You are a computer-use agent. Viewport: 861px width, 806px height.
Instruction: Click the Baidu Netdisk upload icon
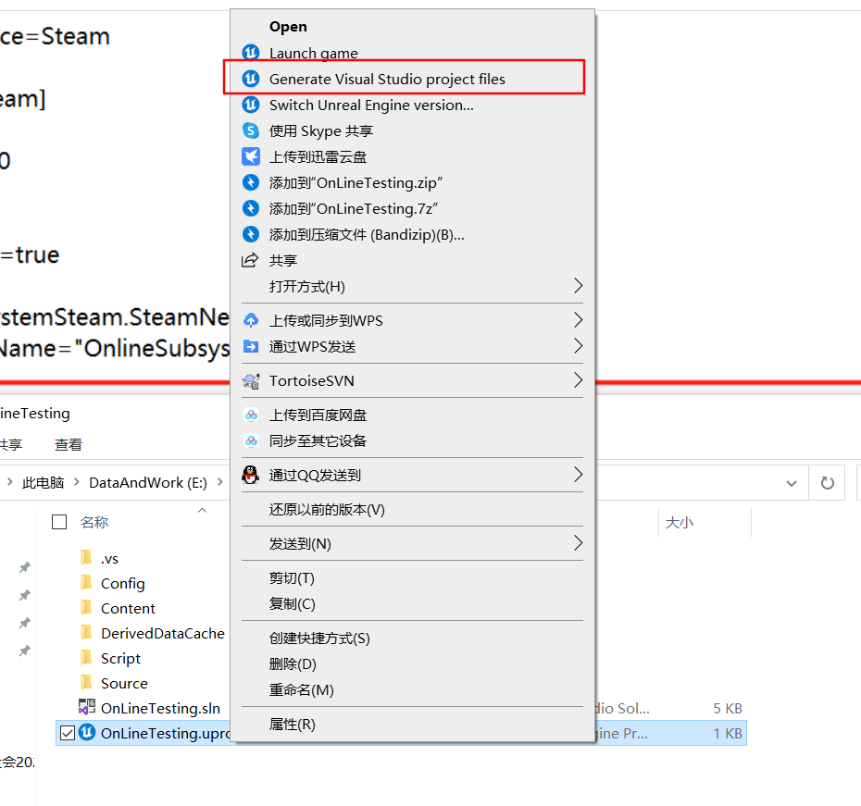250,415
